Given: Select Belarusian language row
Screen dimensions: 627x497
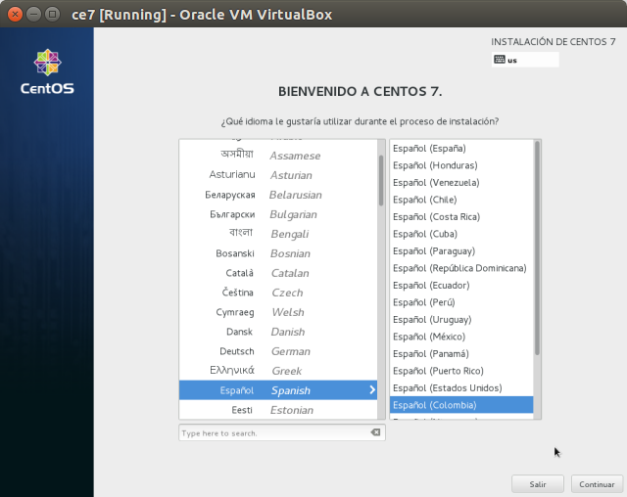Looking at the screenshot, I should 278,195.
